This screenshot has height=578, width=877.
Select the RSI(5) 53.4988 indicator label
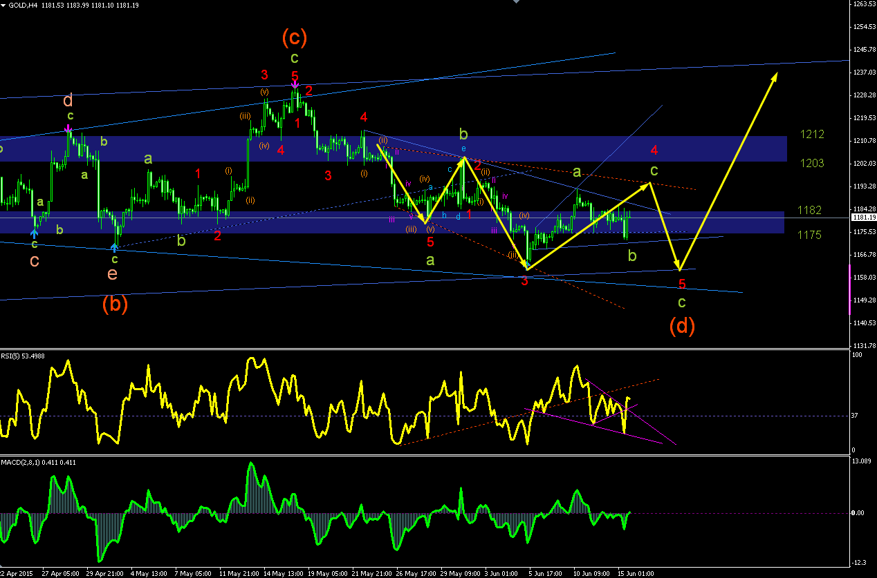(x=23, y=355)
